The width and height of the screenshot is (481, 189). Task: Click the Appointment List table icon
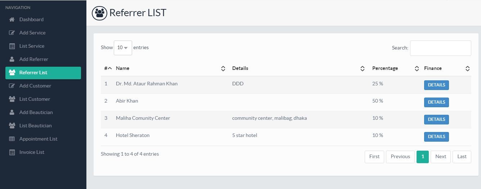coord(12,139)
